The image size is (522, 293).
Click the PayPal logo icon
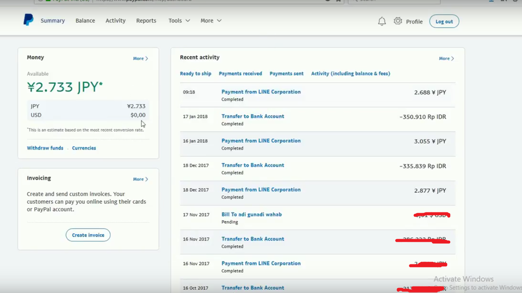(x=28, y=20)
